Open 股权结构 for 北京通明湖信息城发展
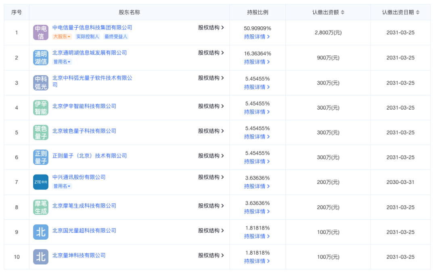This screenshot has width=436, height=274. 211,53
